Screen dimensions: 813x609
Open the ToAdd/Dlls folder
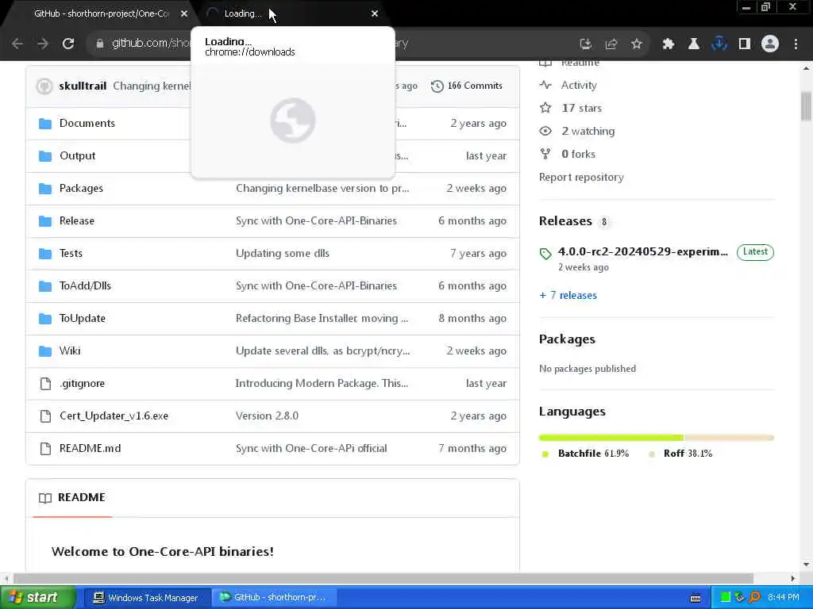pos(85,285)
